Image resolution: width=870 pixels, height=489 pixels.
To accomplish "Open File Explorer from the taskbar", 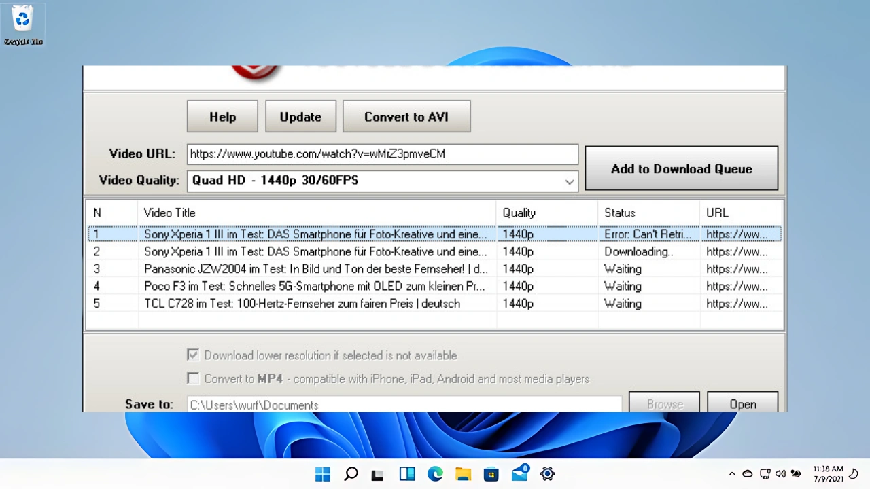I will tap(463, 474).
